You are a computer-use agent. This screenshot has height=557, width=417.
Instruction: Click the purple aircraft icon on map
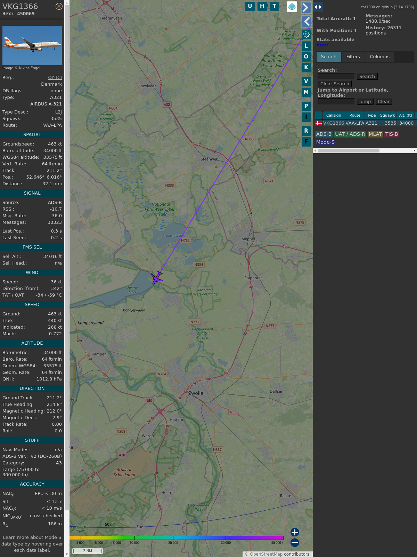[x=157, y=278]
